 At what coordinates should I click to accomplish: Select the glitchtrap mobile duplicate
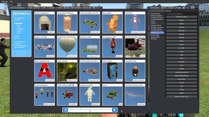pyautogui.click(x=90, y=46)
